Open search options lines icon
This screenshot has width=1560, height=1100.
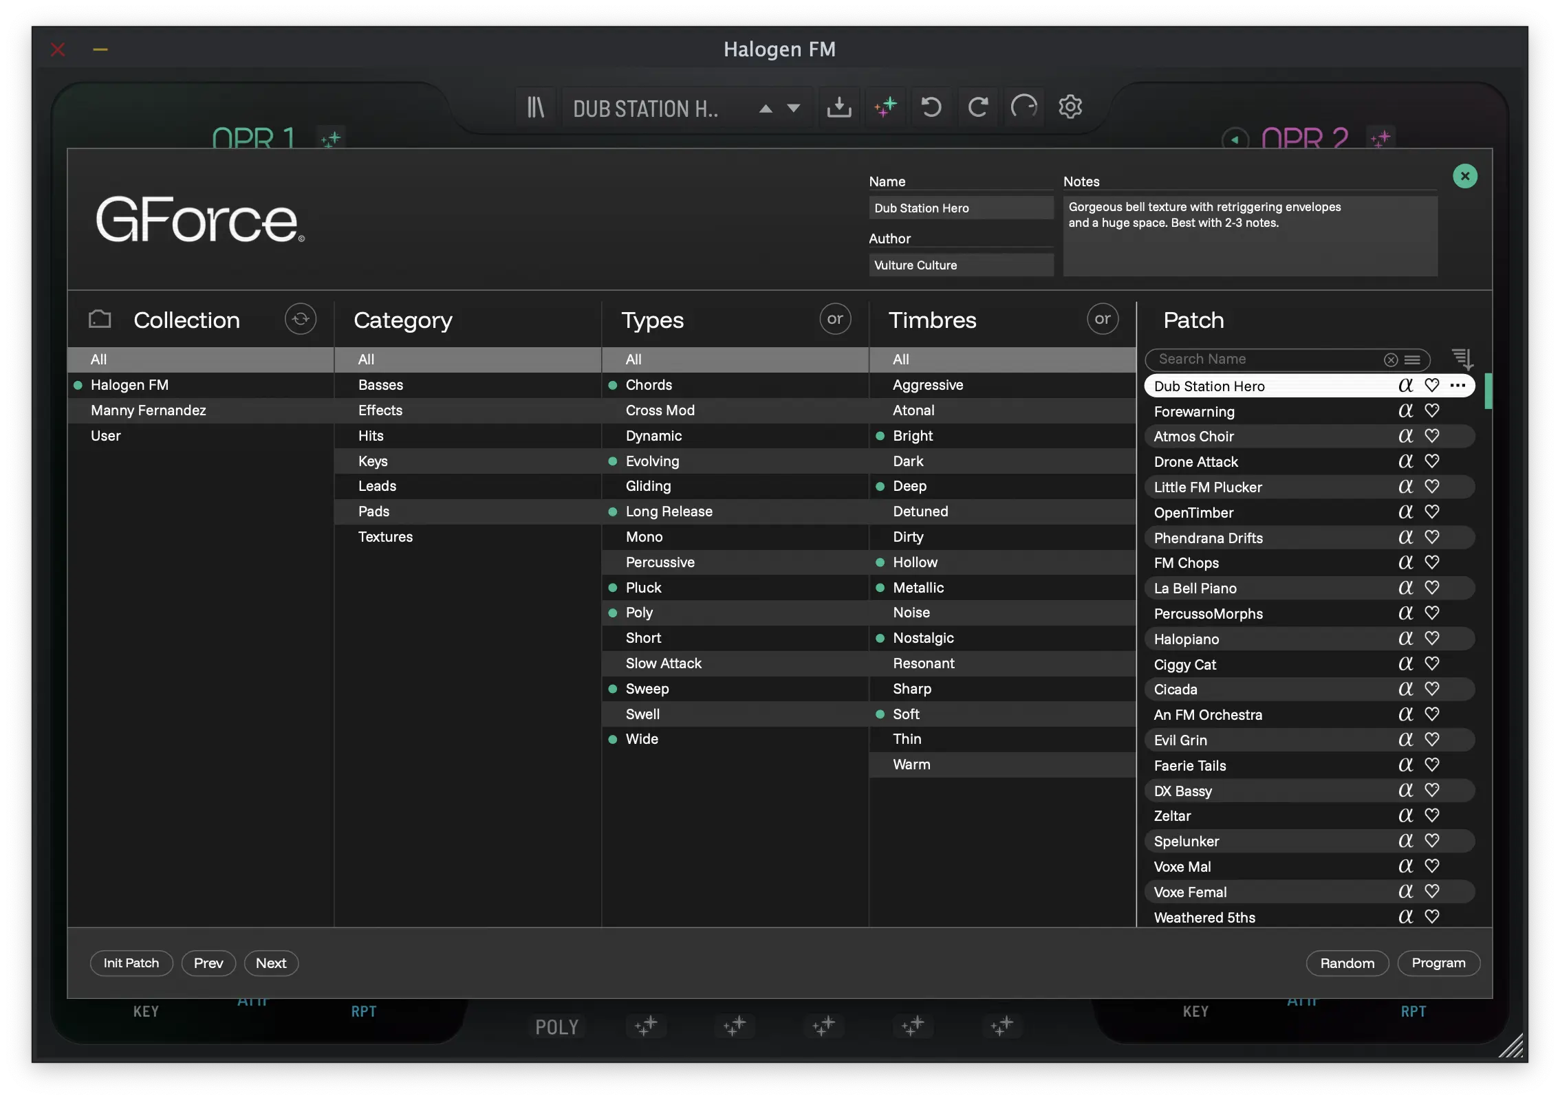1412,360
